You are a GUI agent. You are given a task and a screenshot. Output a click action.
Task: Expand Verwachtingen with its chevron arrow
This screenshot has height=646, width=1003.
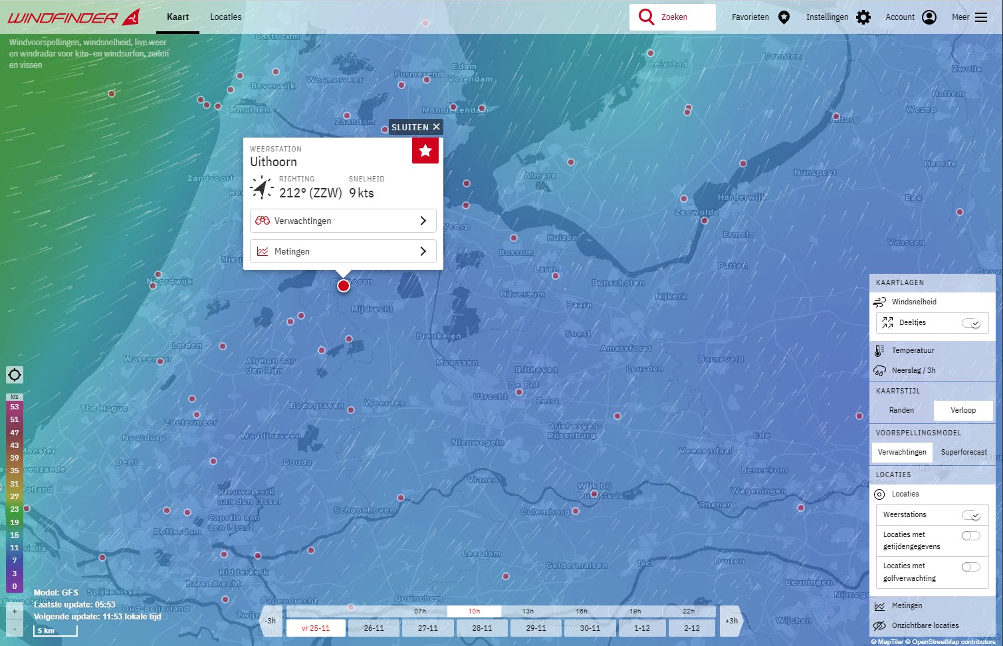[423, 221]
